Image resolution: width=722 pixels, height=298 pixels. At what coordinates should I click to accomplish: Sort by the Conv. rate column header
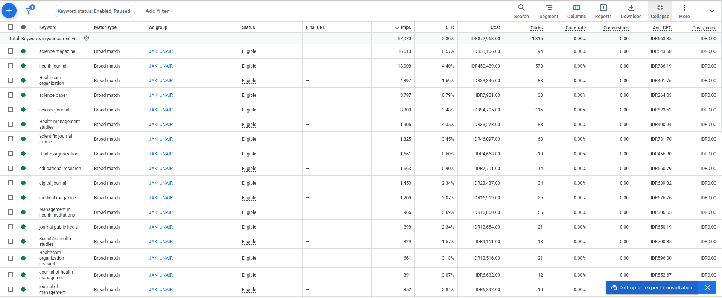click(576, 27)
